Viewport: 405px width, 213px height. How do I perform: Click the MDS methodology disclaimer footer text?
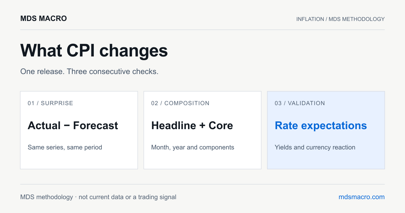98,197
